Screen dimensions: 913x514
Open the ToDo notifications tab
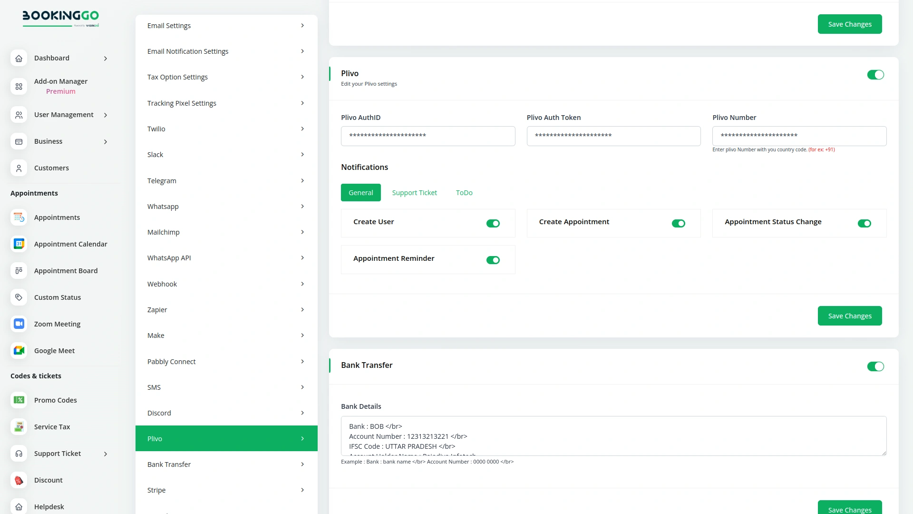point(464,192)
